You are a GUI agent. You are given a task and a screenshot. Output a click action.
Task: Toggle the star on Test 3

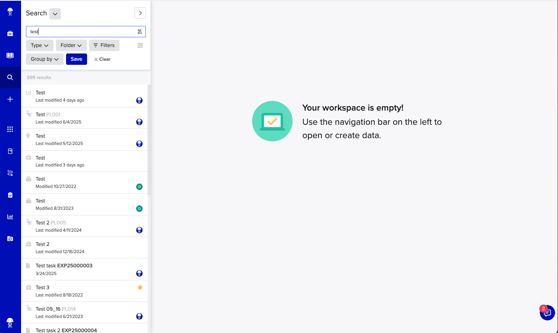pyautogui.click(x=140, y=287)
